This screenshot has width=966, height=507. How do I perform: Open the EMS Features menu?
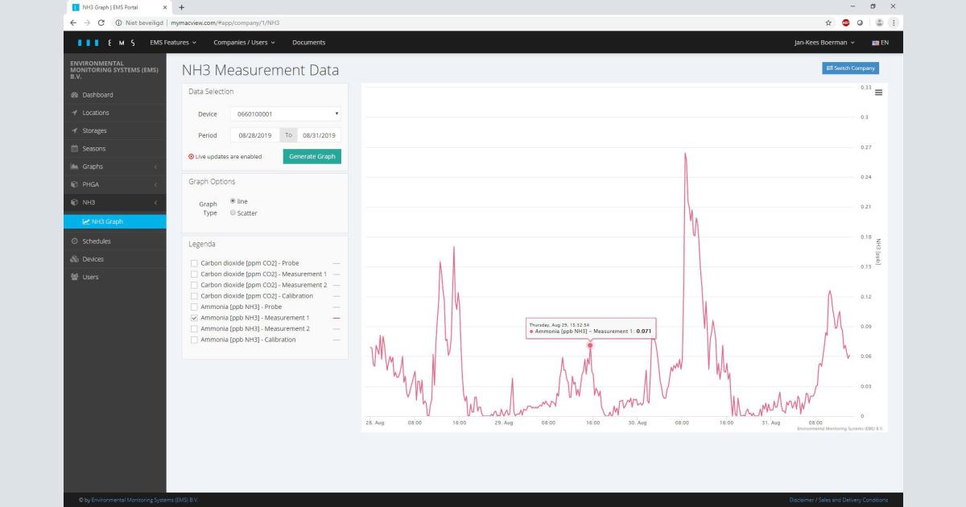pyautogui.click(x=171, y=42)
